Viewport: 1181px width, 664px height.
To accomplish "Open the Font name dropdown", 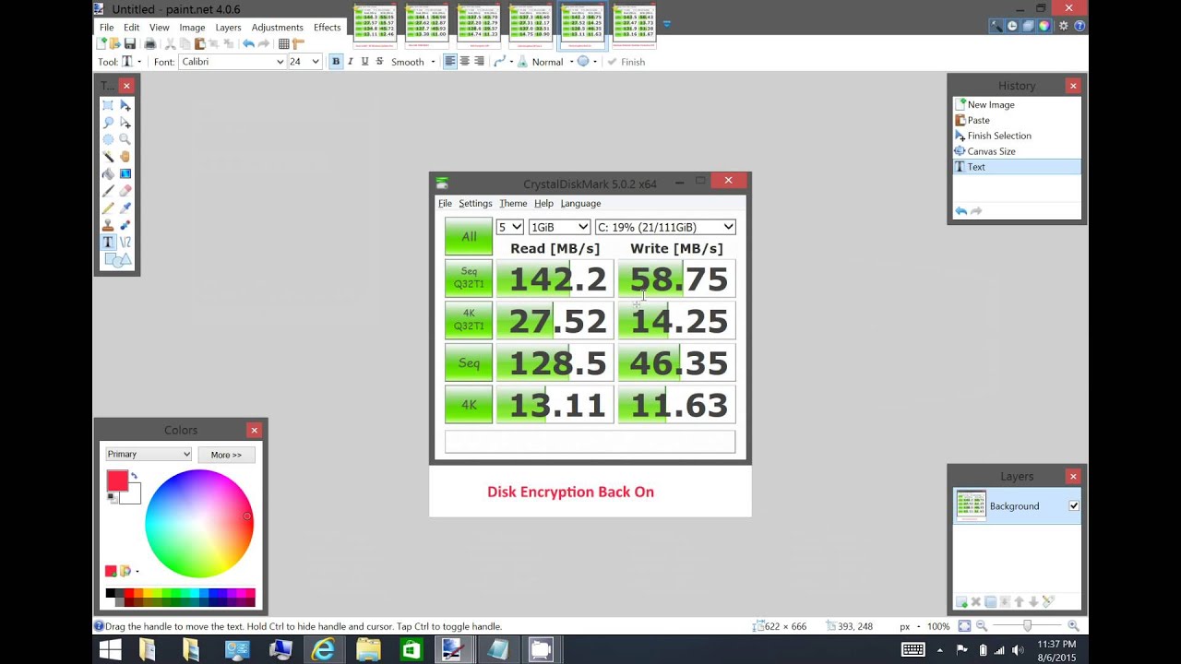I will (232, 62).
